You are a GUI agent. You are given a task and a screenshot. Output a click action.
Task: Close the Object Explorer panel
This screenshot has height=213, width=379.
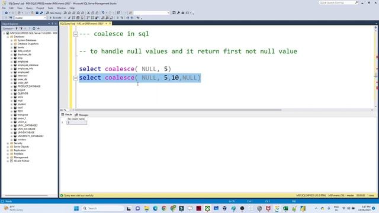coord(56,24)
